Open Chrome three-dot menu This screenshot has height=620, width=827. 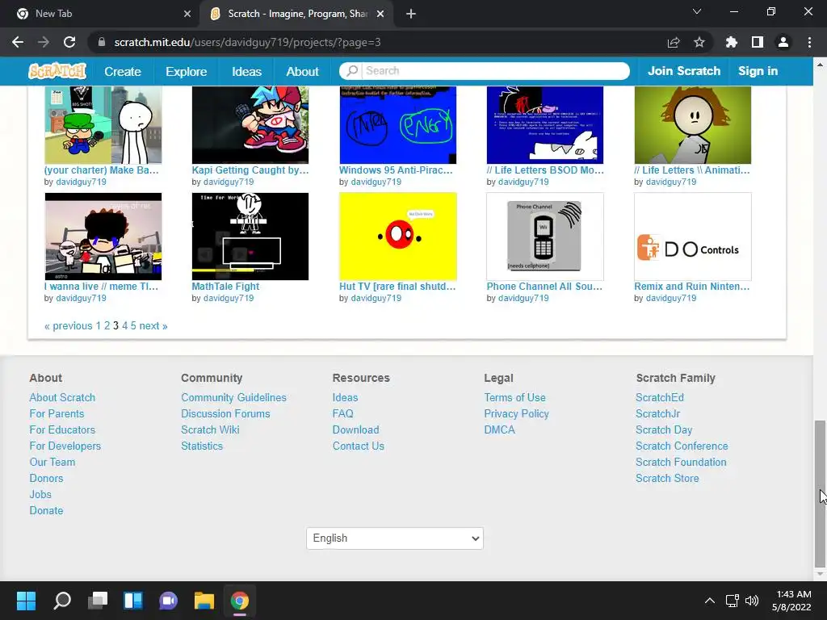click(x=809, y=42)
